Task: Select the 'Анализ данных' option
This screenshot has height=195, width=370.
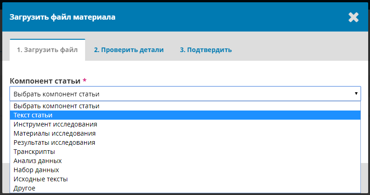Action: pyautogui.click(x=38, y=161)
